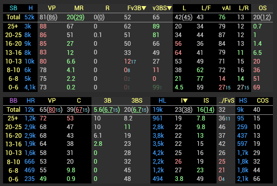This screenshot has height=186, width=277.
Task: Click the OS column header
Action: pyautogui.click(x=262, y=8)
